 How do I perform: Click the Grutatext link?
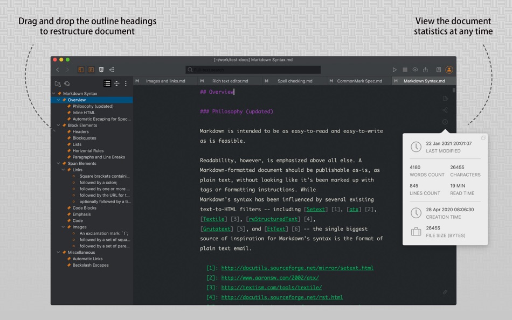coord(217,229)
